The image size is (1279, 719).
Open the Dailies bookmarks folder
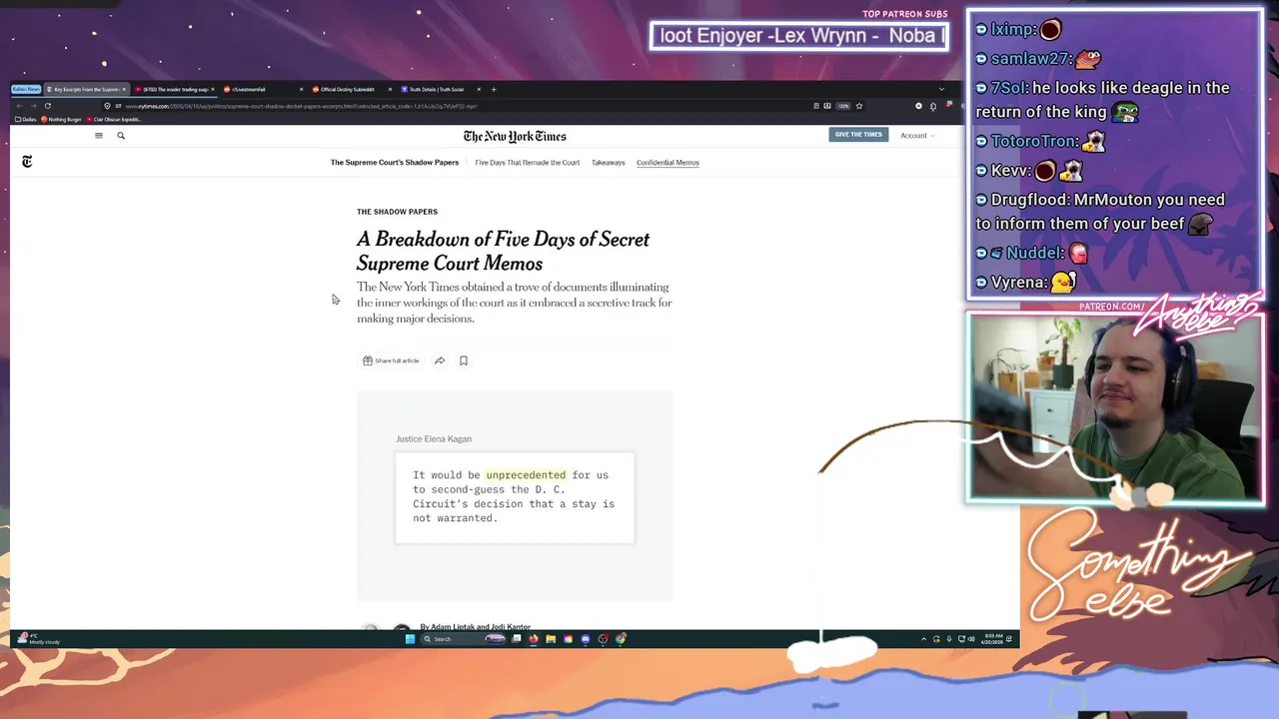(27, 119)
